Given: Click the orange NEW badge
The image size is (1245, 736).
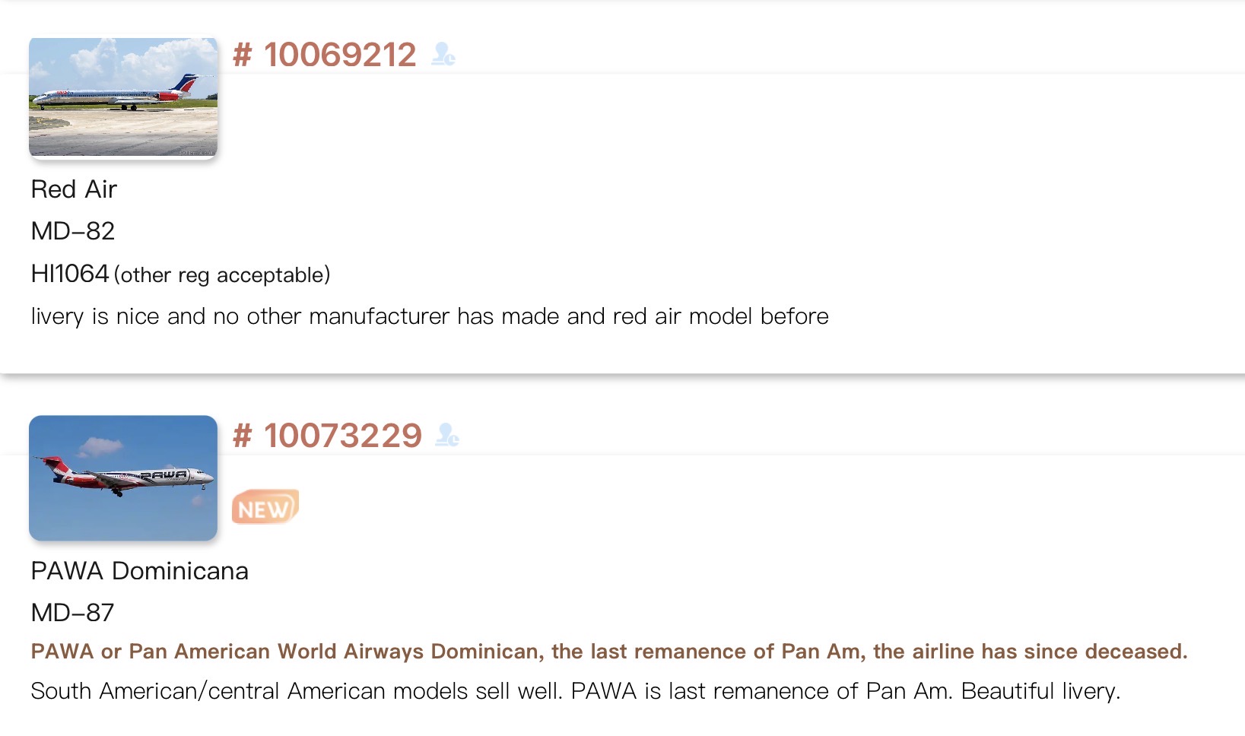Looking at the screenshot, I should (x=265, y=507).
